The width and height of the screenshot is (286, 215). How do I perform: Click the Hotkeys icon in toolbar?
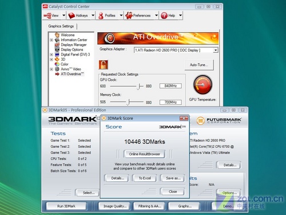coord(71,15)
